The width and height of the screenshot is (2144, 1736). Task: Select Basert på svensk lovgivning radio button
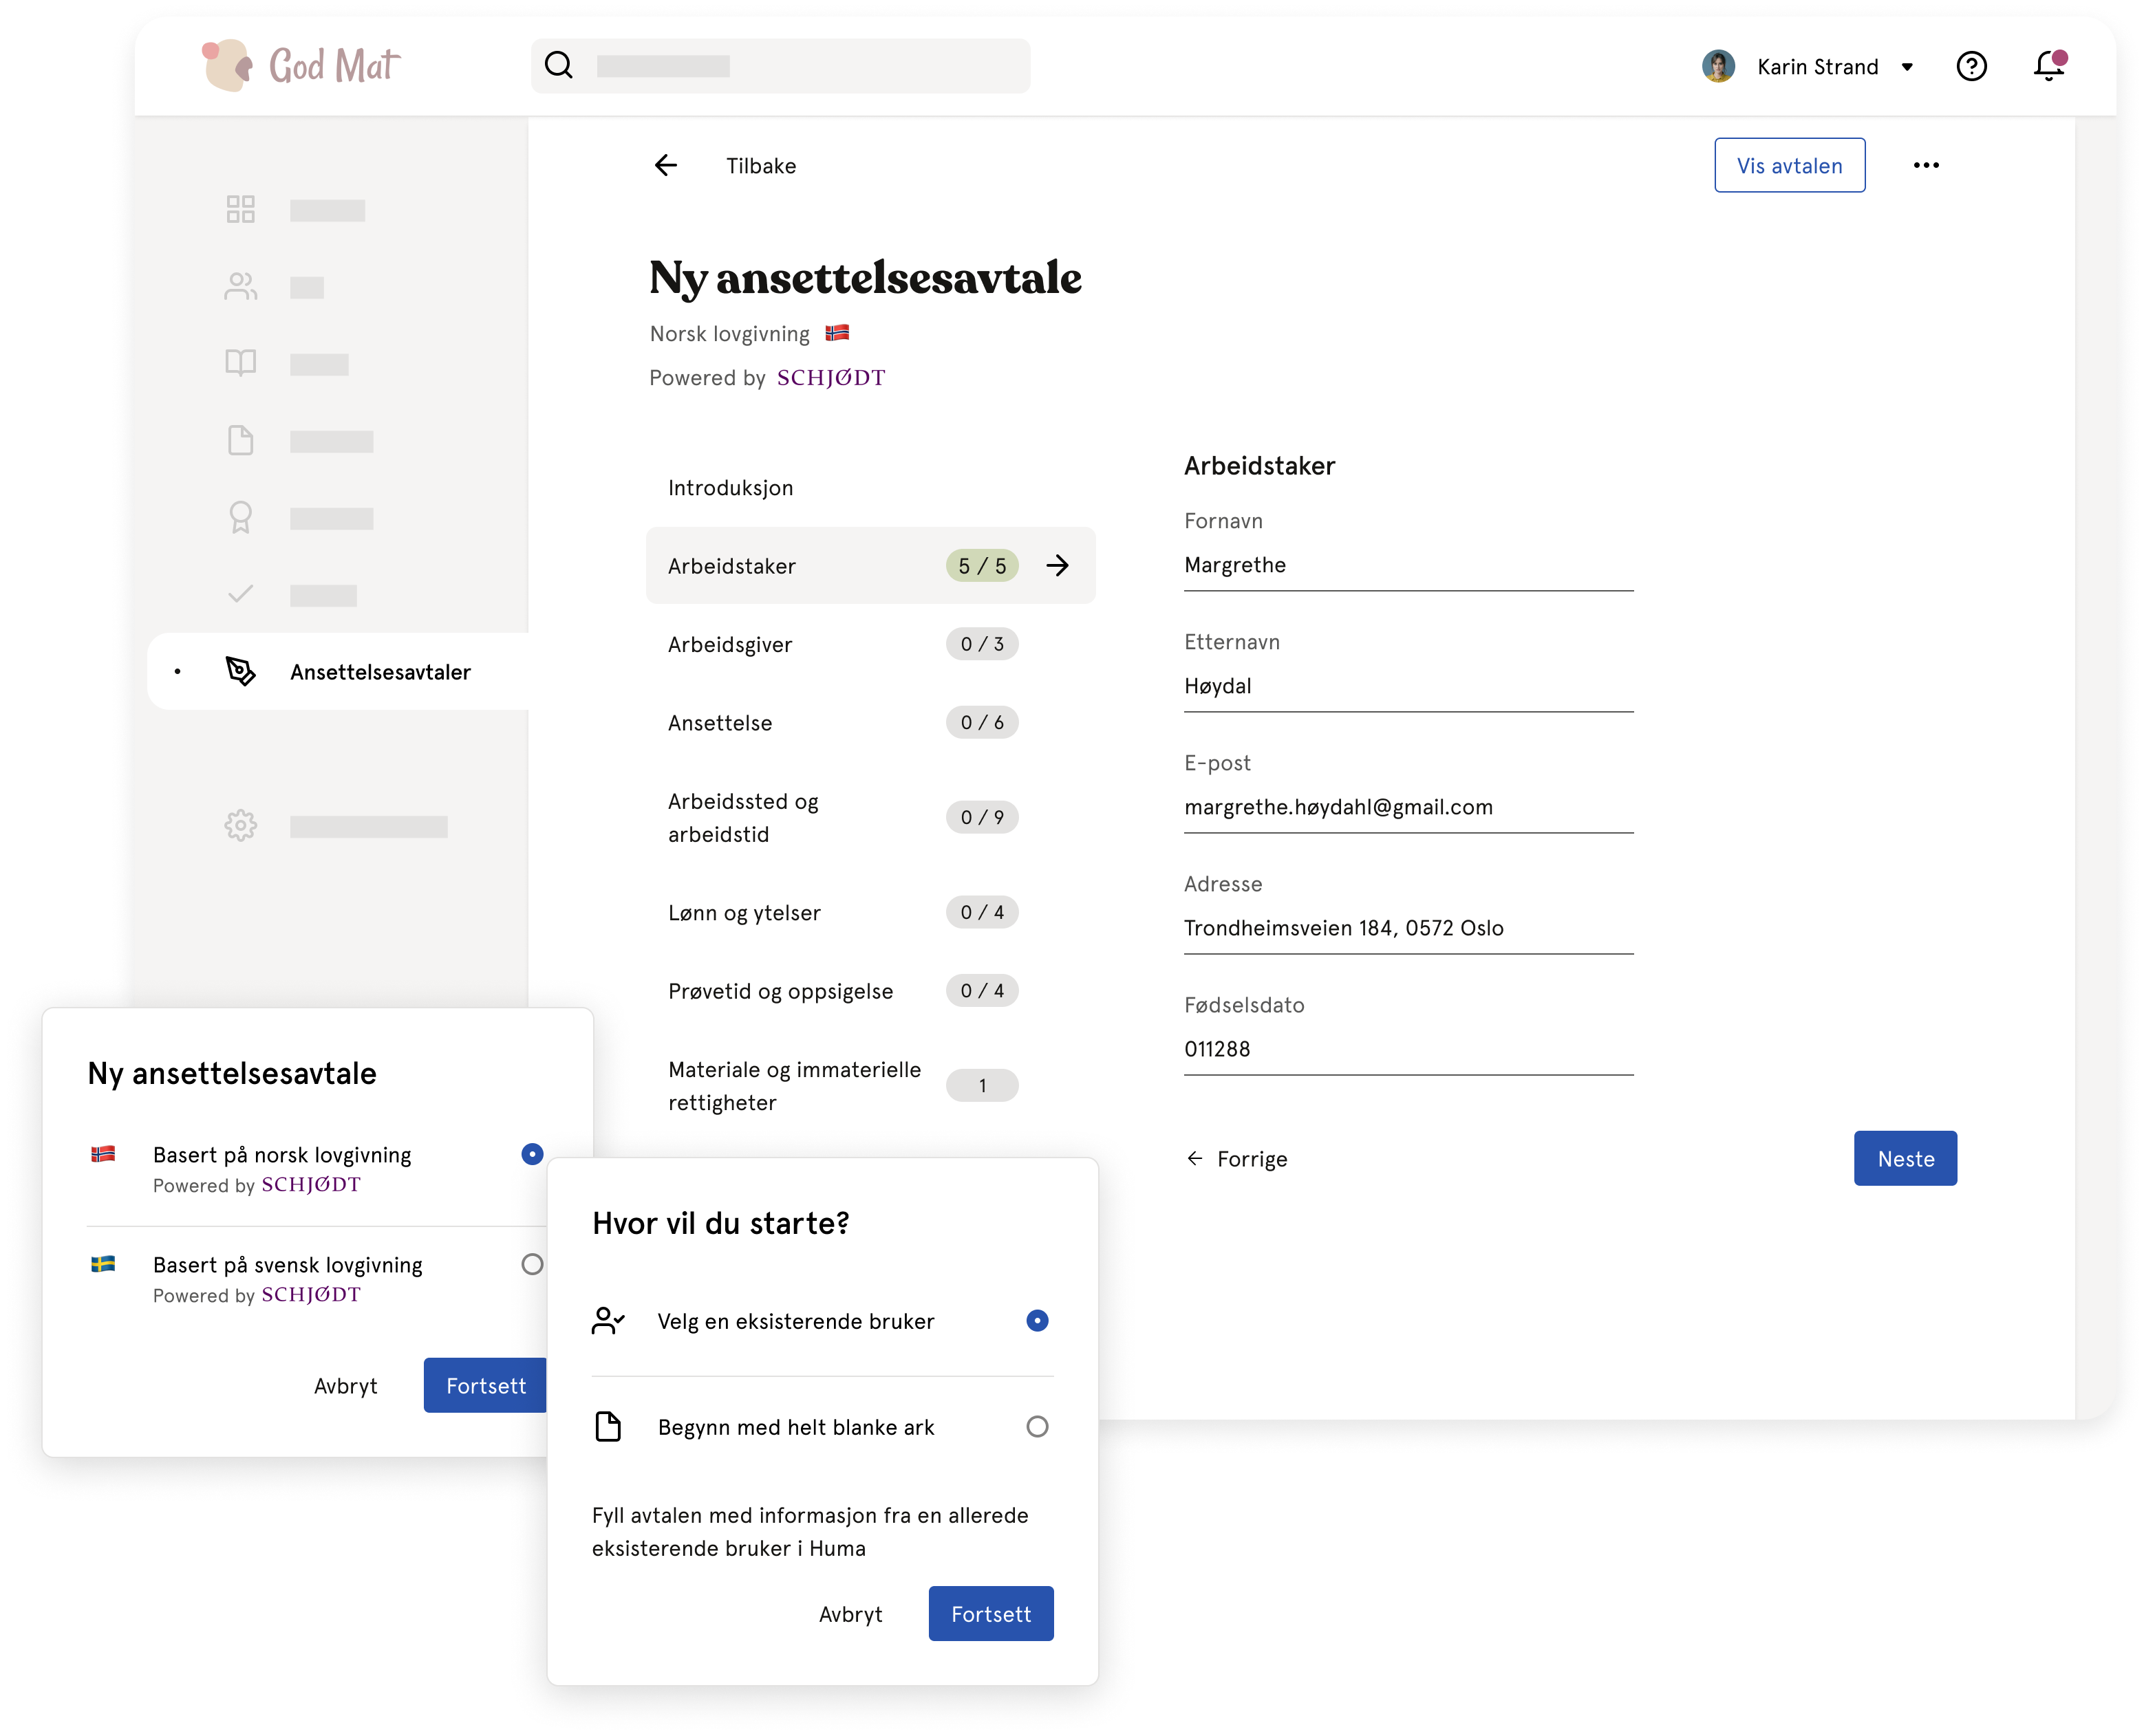(x=533, y=1264)
